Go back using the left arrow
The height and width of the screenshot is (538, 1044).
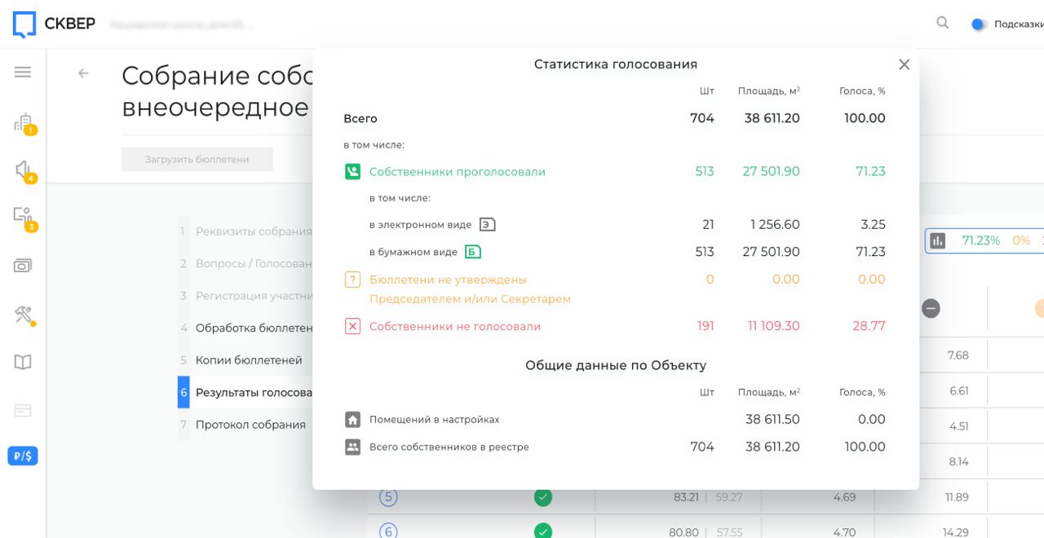[83, 73]
